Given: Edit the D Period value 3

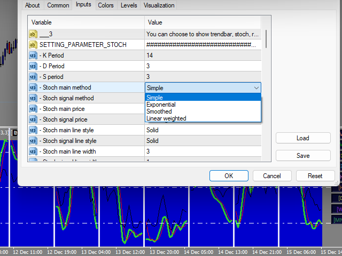Looking at the screenshot, I should point(203,66).
